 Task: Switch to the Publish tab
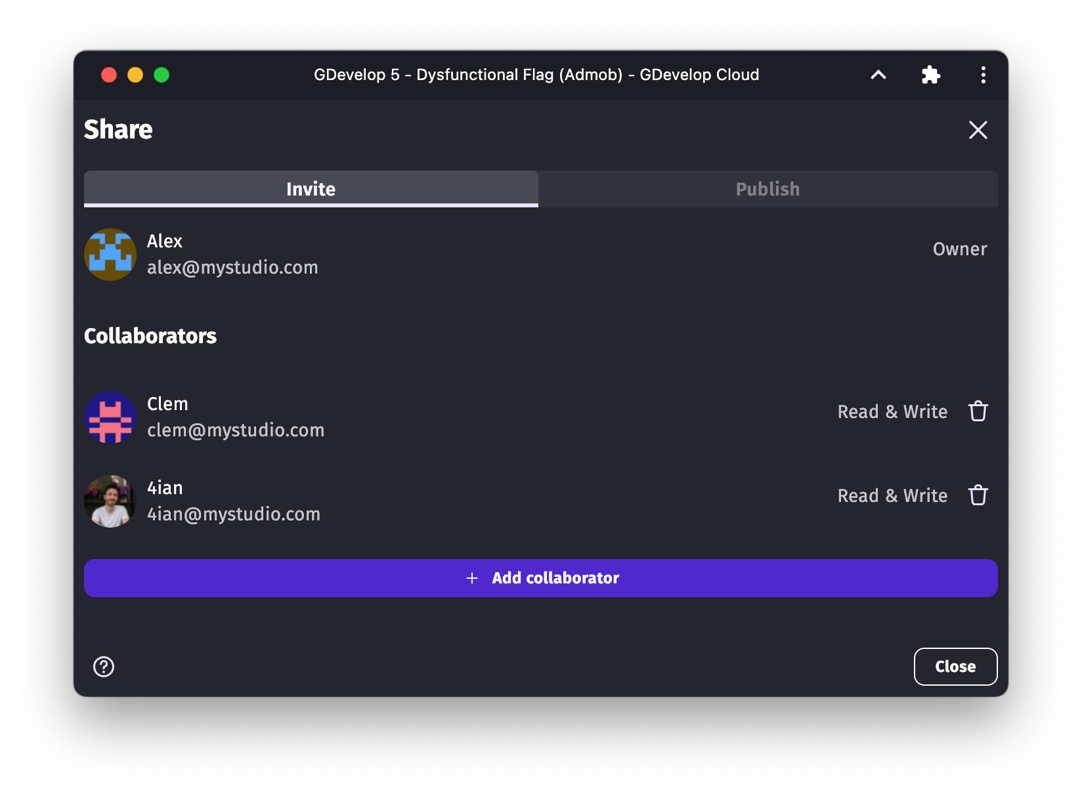767,189
